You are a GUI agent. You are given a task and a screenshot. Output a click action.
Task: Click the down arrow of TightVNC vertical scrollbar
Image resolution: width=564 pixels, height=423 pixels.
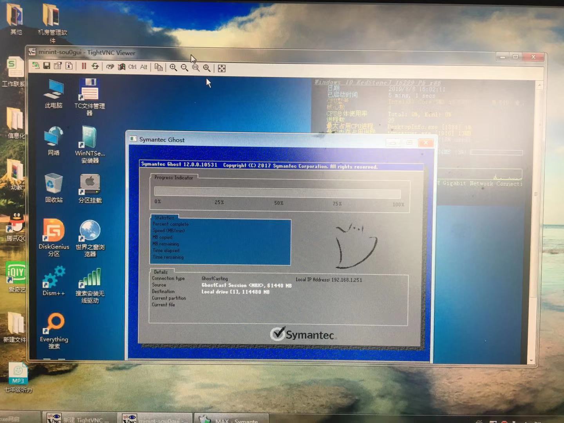(531, 360)
